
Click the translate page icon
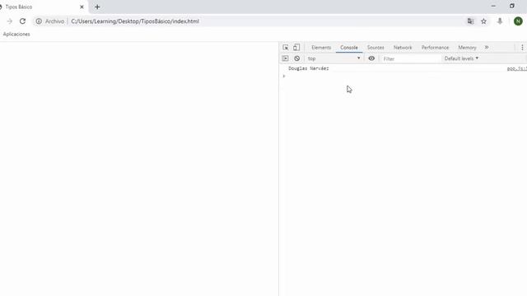[x=470, y=21]
